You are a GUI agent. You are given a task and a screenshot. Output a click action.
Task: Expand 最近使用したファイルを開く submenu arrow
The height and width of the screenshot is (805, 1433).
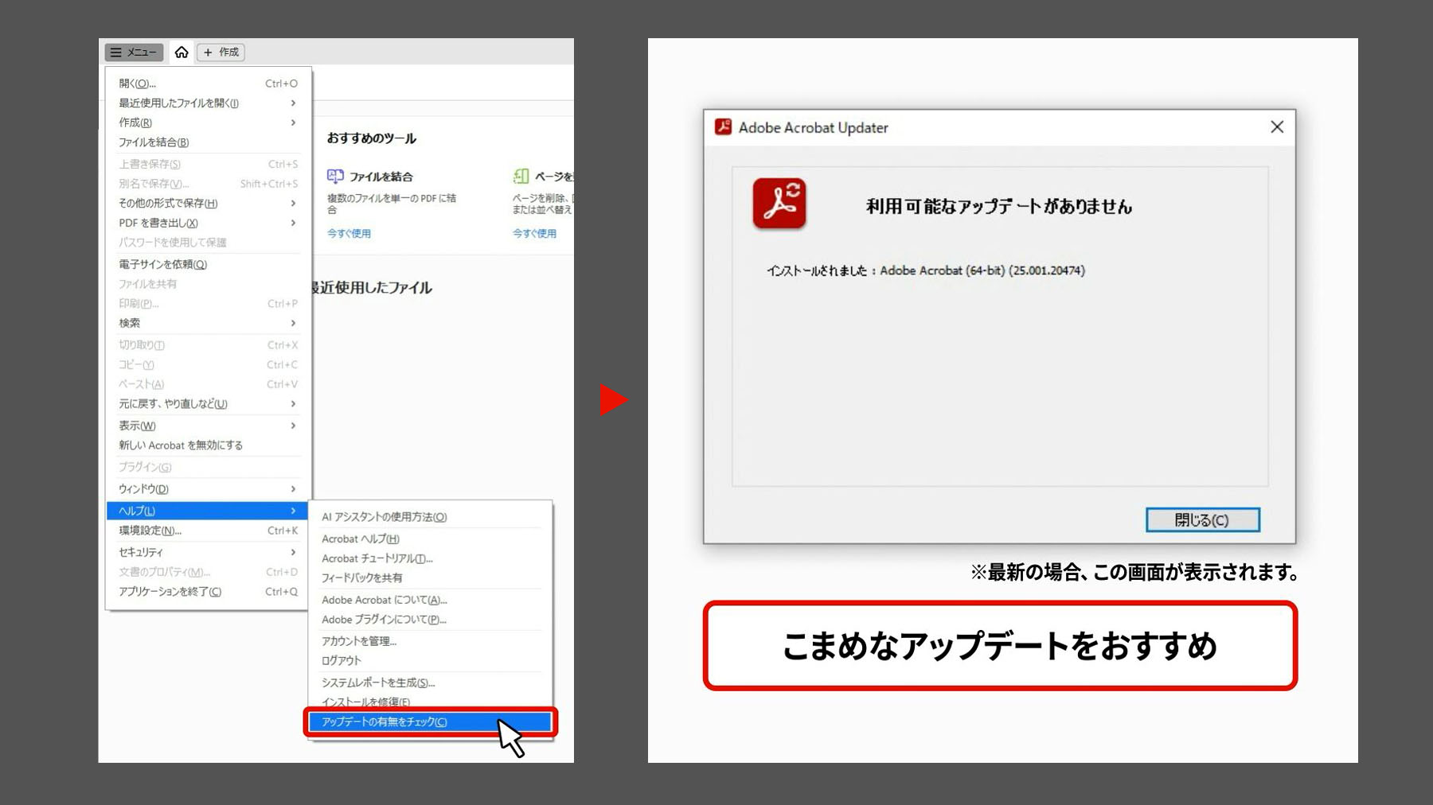click(293, 103)
